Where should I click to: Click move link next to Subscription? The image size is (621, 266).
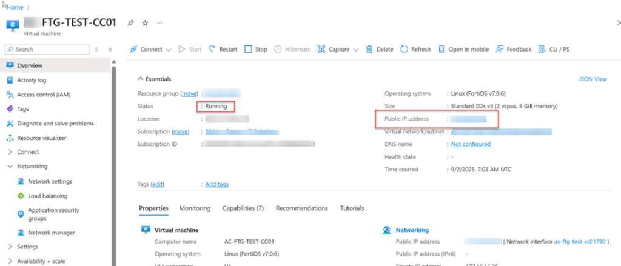click(x=180, y=131)
